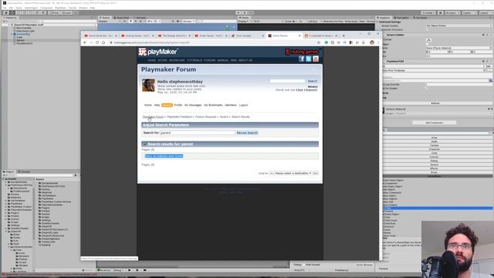This screenshot has height=278, width=494.
Task: Reload the browser page
Action: tap(97, 42)
